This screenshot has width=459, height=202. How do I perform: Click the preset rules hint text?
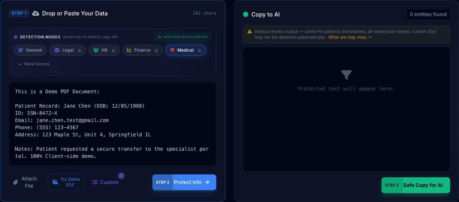tap(90, 37)
